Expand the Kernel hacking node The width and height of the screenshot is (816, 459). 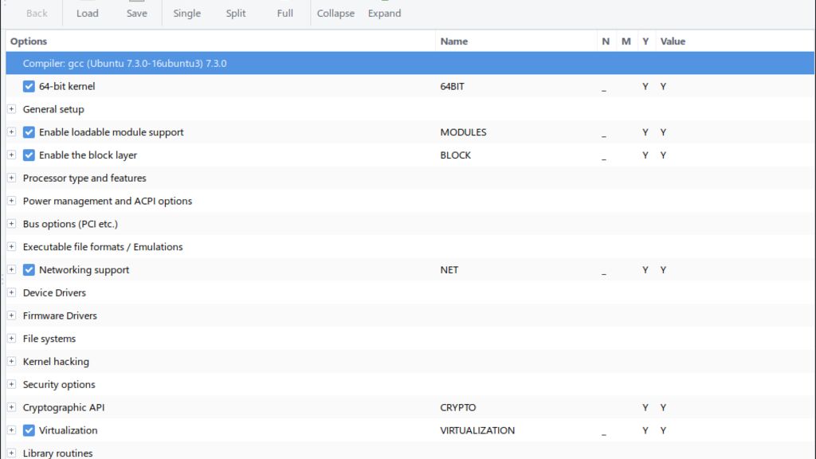(11, 361)
